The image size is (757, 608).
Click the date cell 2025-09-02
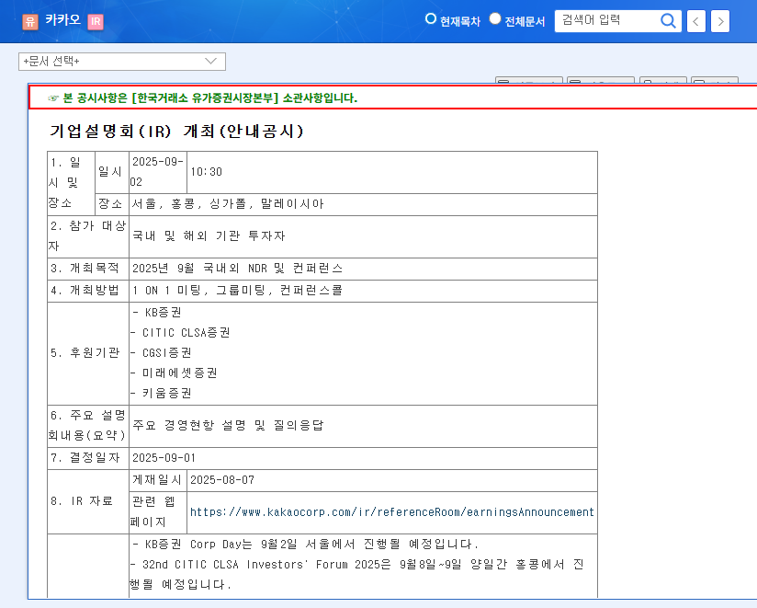[x=158, y=172]
